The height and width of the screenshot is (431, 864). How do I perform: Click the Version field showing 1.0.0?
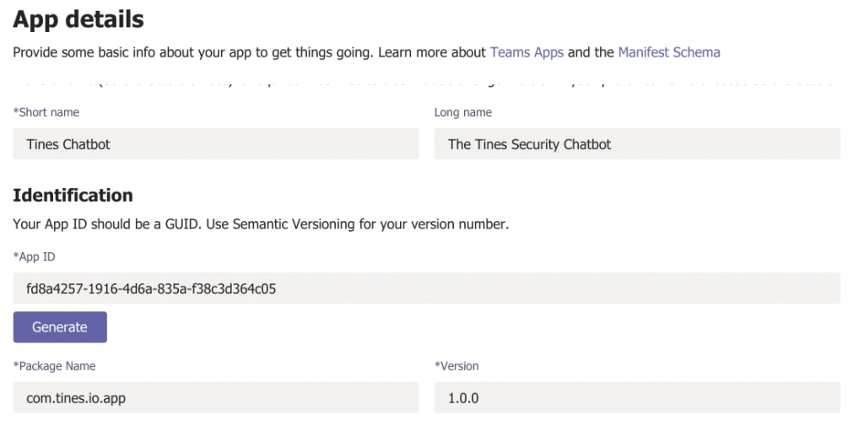[637, 397]
